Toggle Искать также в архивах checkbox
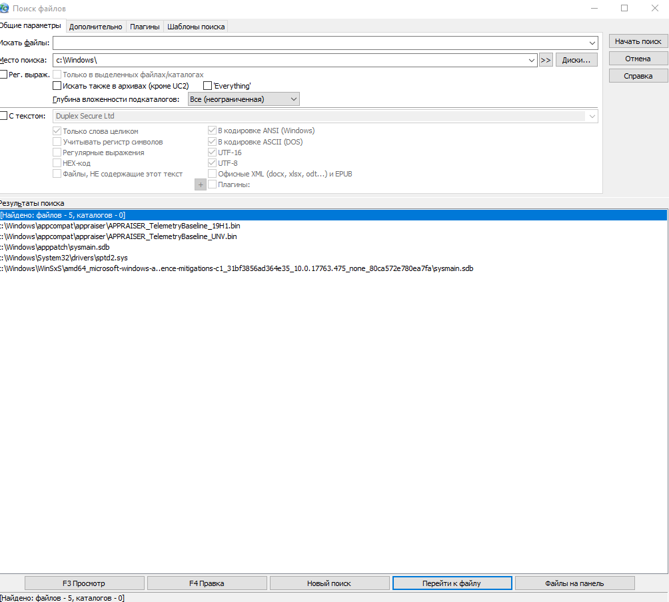Image resolution: width=669 pixels, height=602 pixels. click(57, 86)
